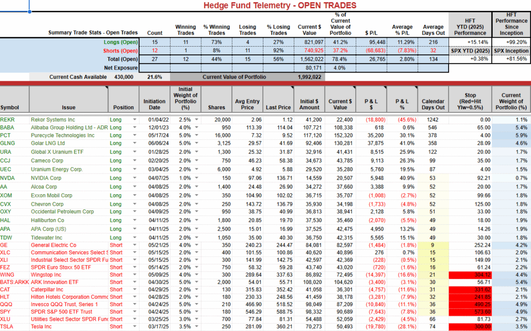Open Position dropdown in the SPY row
531x331 pixels.
point(134,312)
